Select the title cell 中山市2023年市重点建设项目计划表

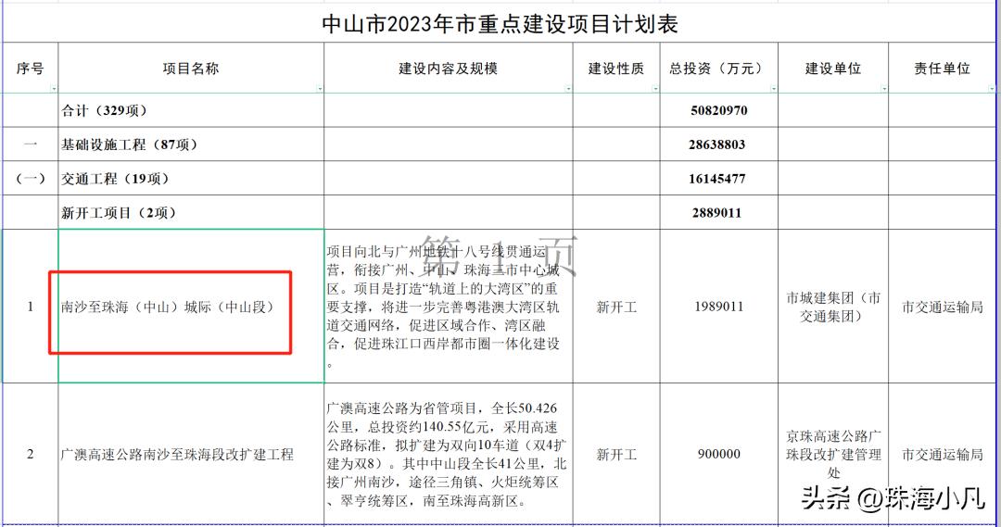pyautogui.click(x=500, y=24)
